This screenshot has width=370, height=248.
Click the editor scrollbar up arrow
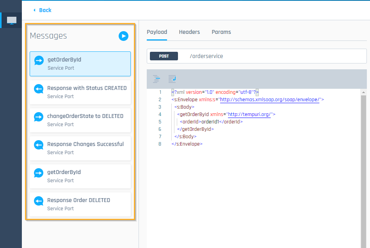(x=363, y=93)
